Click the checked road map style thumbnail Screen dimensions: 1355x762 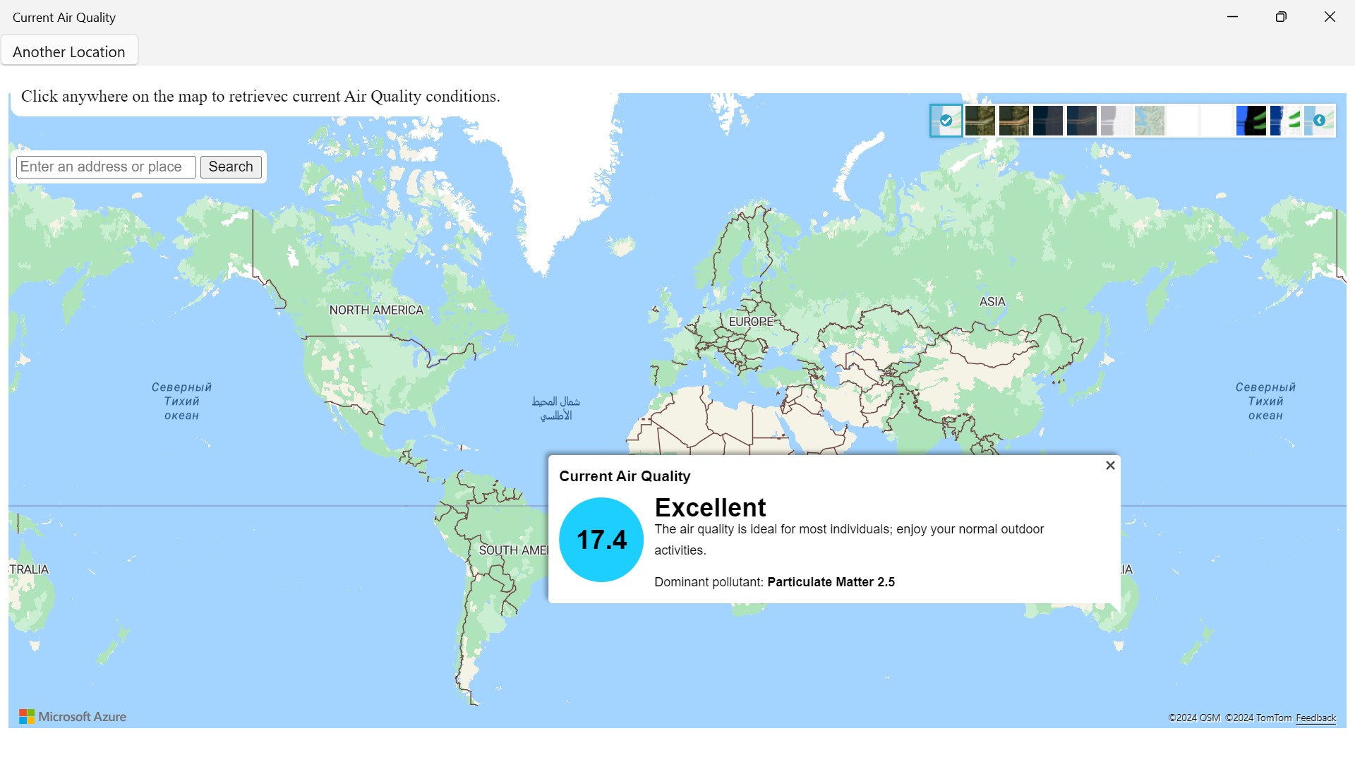(x=946, y=121)
